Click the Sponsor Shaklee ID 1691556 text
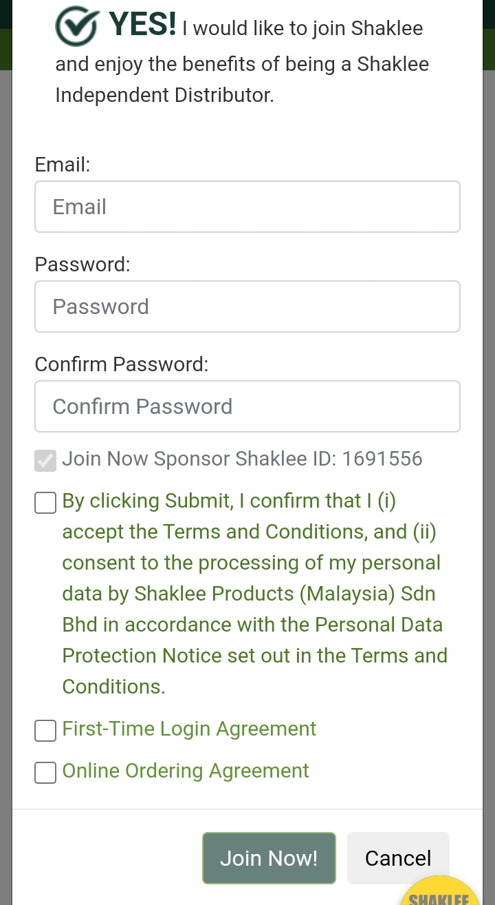Viewport: 495px width, 905px height. [x=242, y=459]
